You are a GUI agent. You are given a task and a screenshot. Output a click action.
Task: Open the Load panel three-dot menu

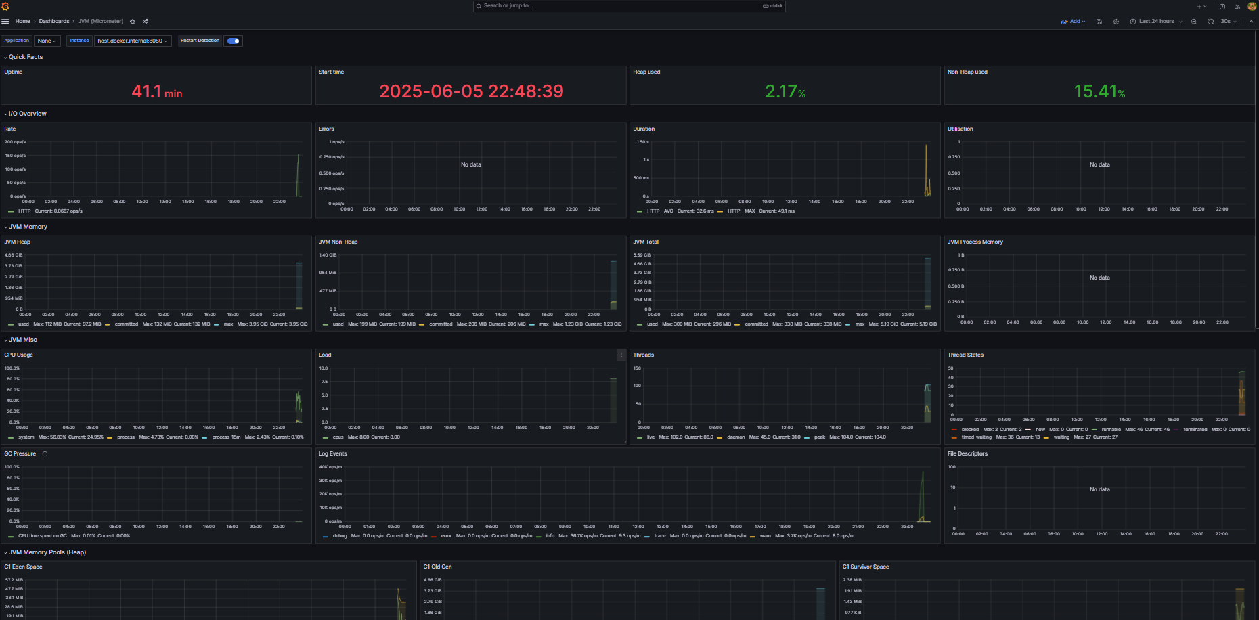coord(621,355)
